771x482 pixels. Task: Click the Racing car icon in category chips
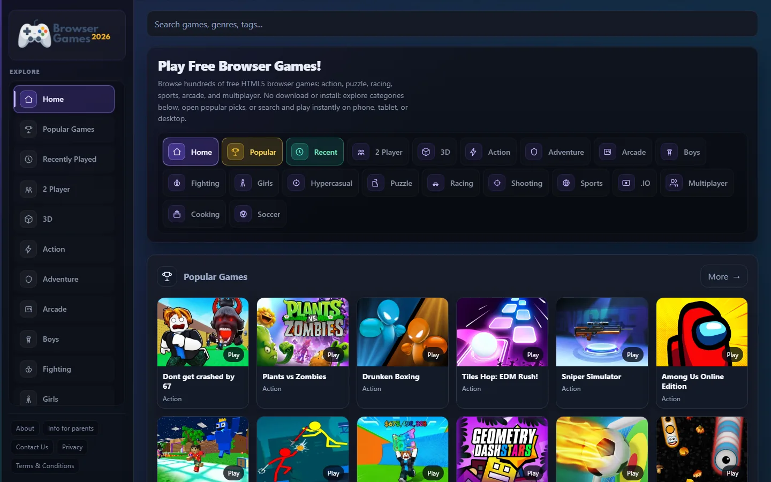point(436,183)
